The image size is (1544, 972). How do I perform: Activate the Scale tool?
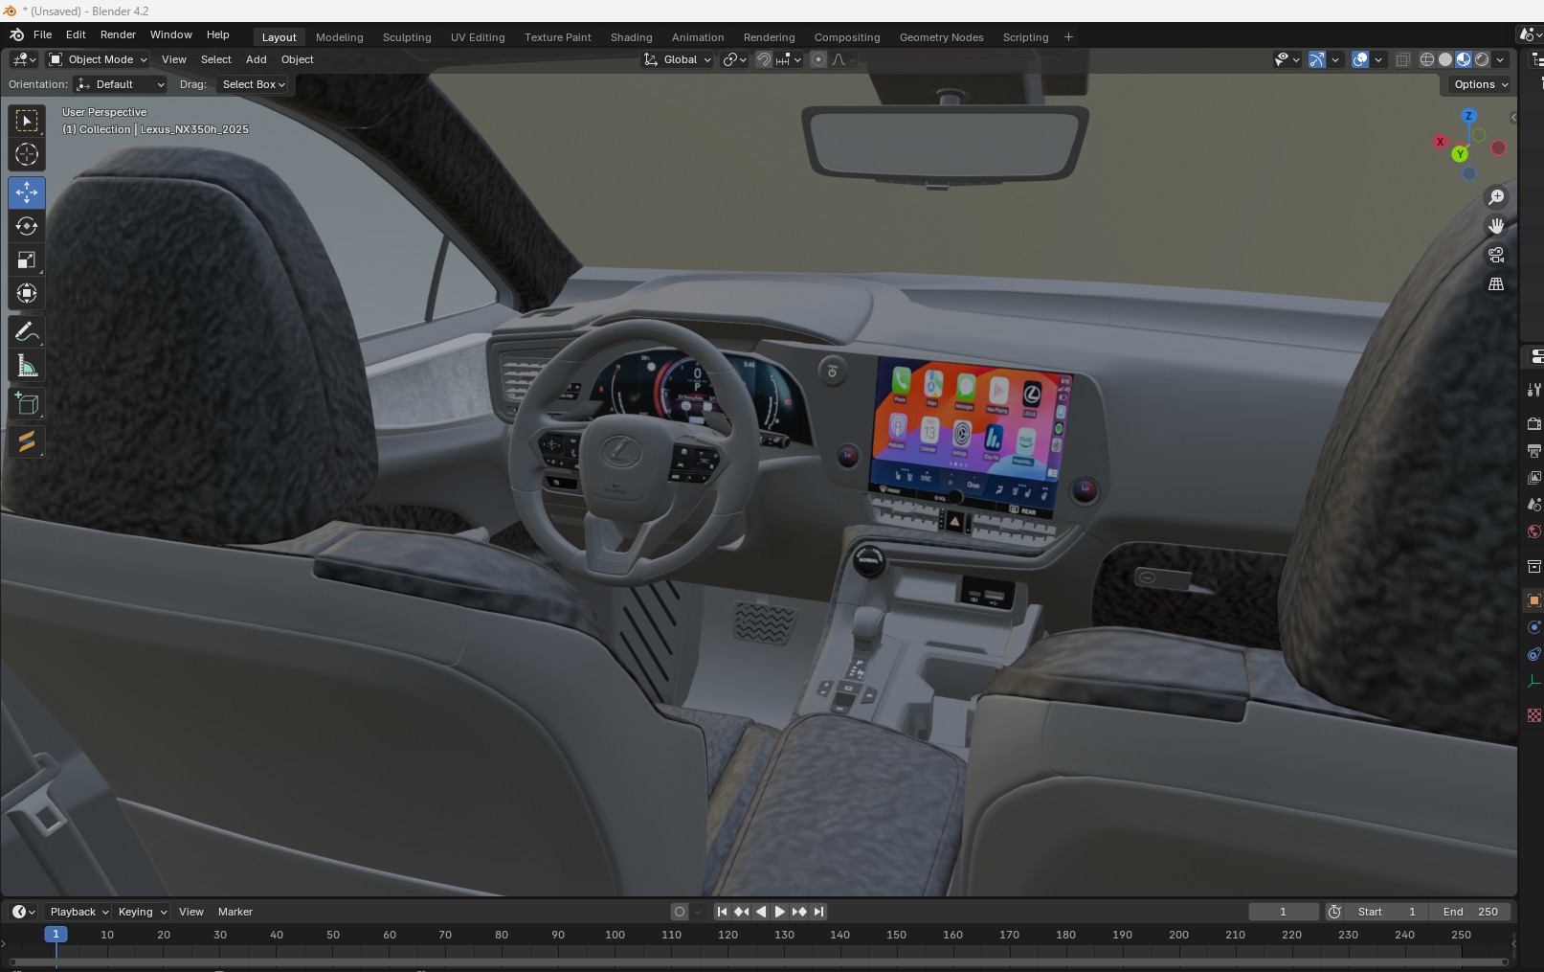point(27,260)
